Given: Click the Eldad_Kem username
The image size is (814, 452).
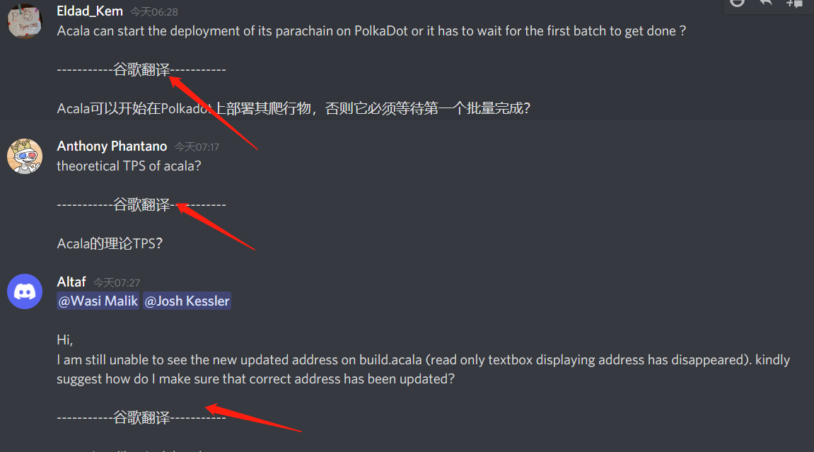Looking at the screenshot, I should pyautogui.click(x=90, y=11).
